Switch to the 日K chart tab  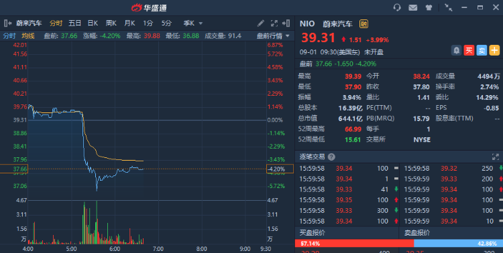tap(93, 23)
